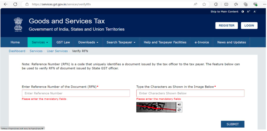Open browser extensions icon

tap(216, 4)
